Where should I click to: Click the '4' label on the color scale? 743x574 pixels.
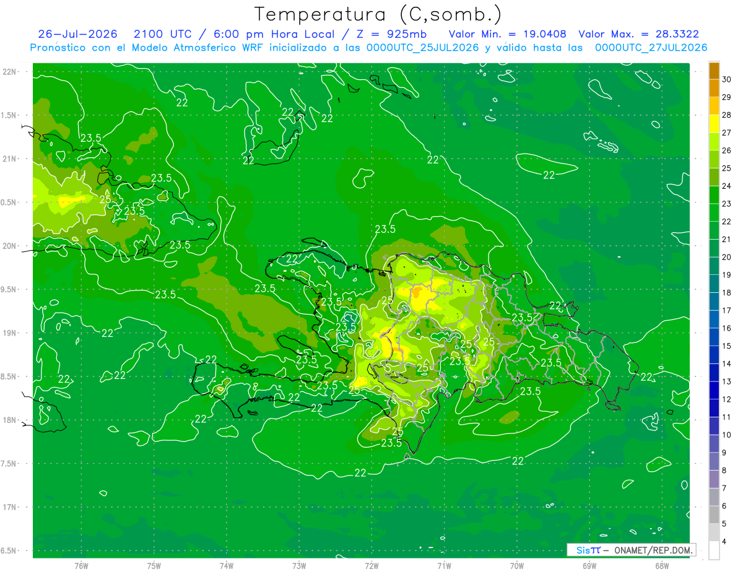724,541
